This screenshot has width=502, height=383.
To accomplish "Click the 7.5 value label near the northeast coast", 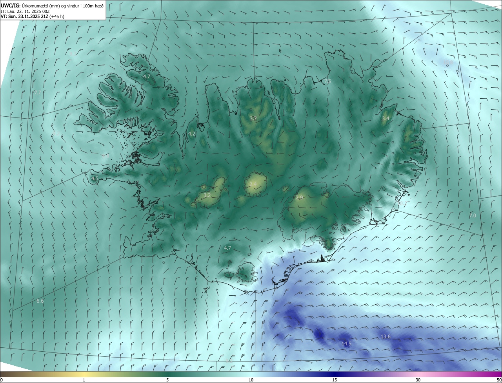I will [x=327, y=81].
